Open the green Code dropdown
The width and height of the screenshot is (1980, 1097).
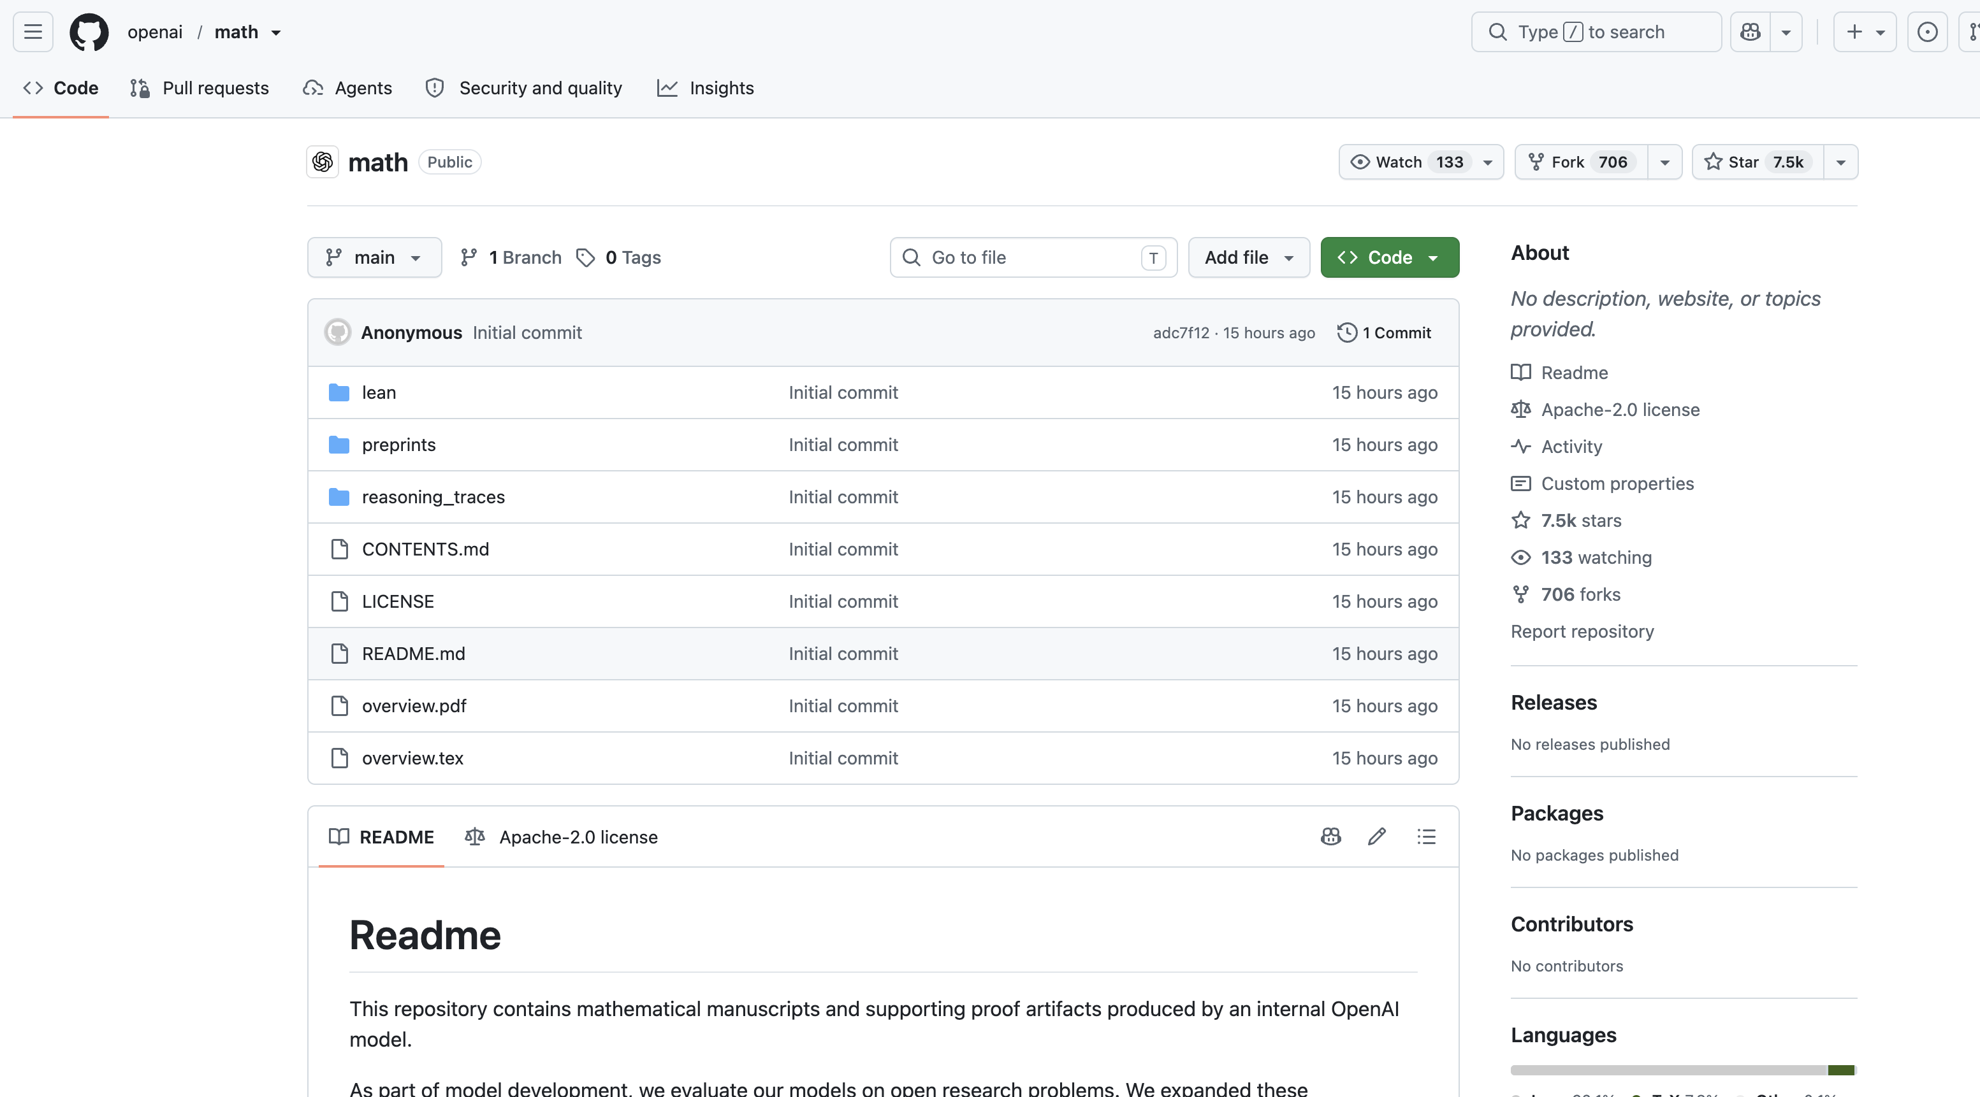pos(1390,257)
